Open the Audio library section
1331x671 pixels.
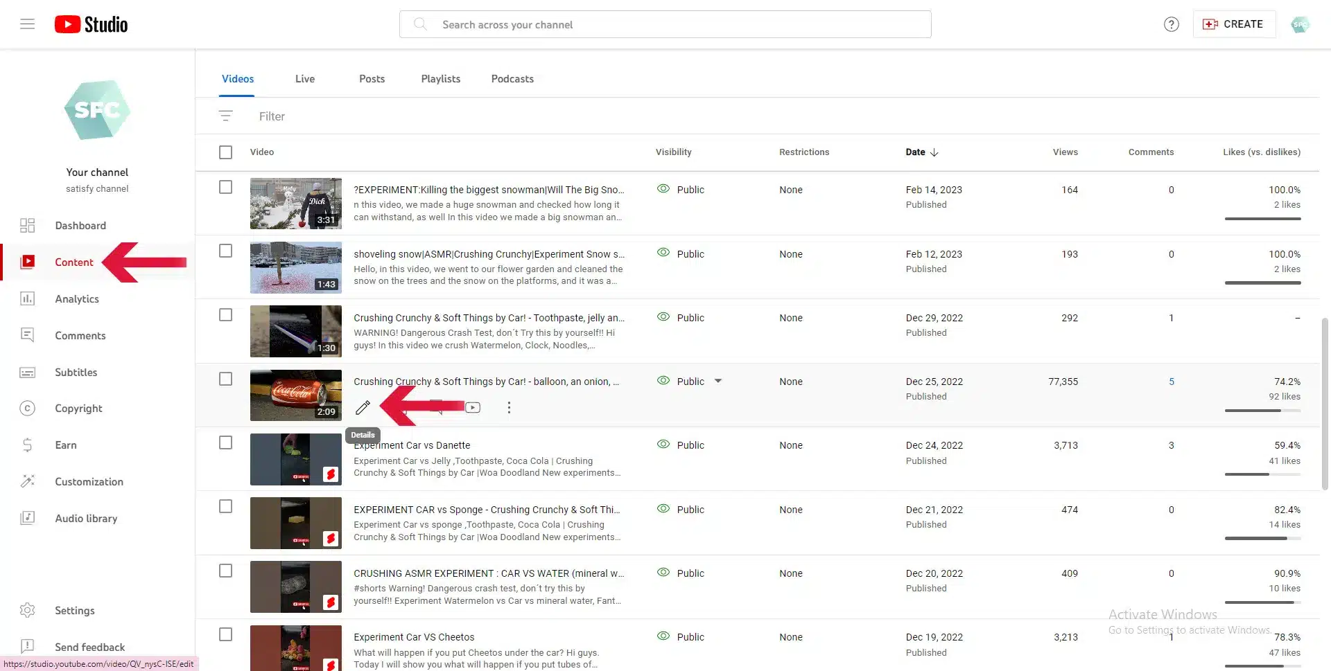click(x=86, y=519)
